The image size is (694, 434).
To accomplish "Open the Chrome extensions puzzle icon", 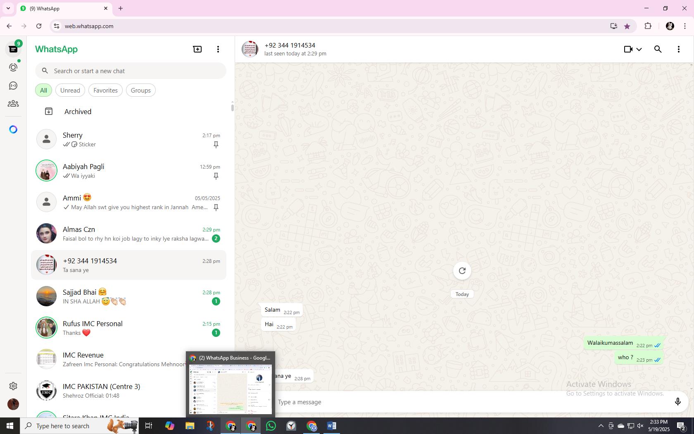I will (x=648, y=26).
